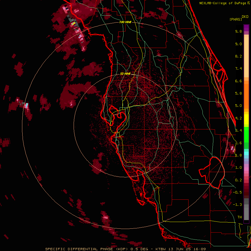
Task: Click the cyan band of the color bar
Action: click(246, 153)
